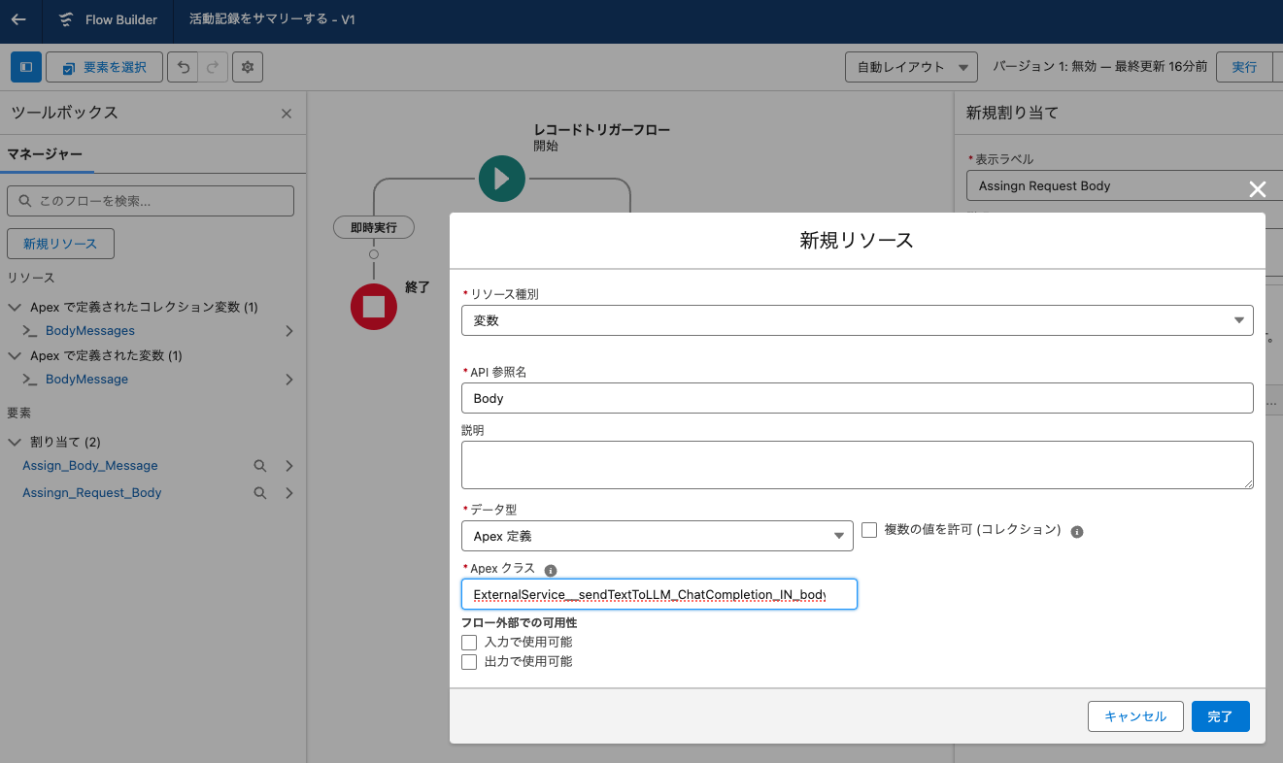The width and height of the screenshot is (1283, 763).
Task: Click the red 終了 stop element
Action: tap(374, 307)
